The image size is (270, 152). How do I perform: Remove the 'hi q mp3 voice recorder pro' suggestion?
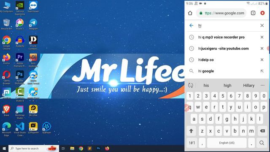262,37
